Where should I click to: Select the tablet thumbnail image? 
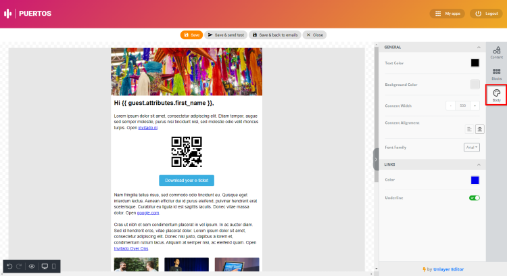(237, 264)
